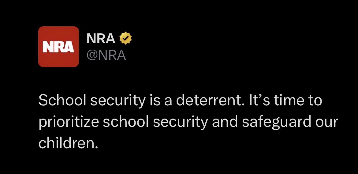Click the word "safeguard" in the tweet
The width and height of the screenshot is (358, 174).
[x=277, y=122]
